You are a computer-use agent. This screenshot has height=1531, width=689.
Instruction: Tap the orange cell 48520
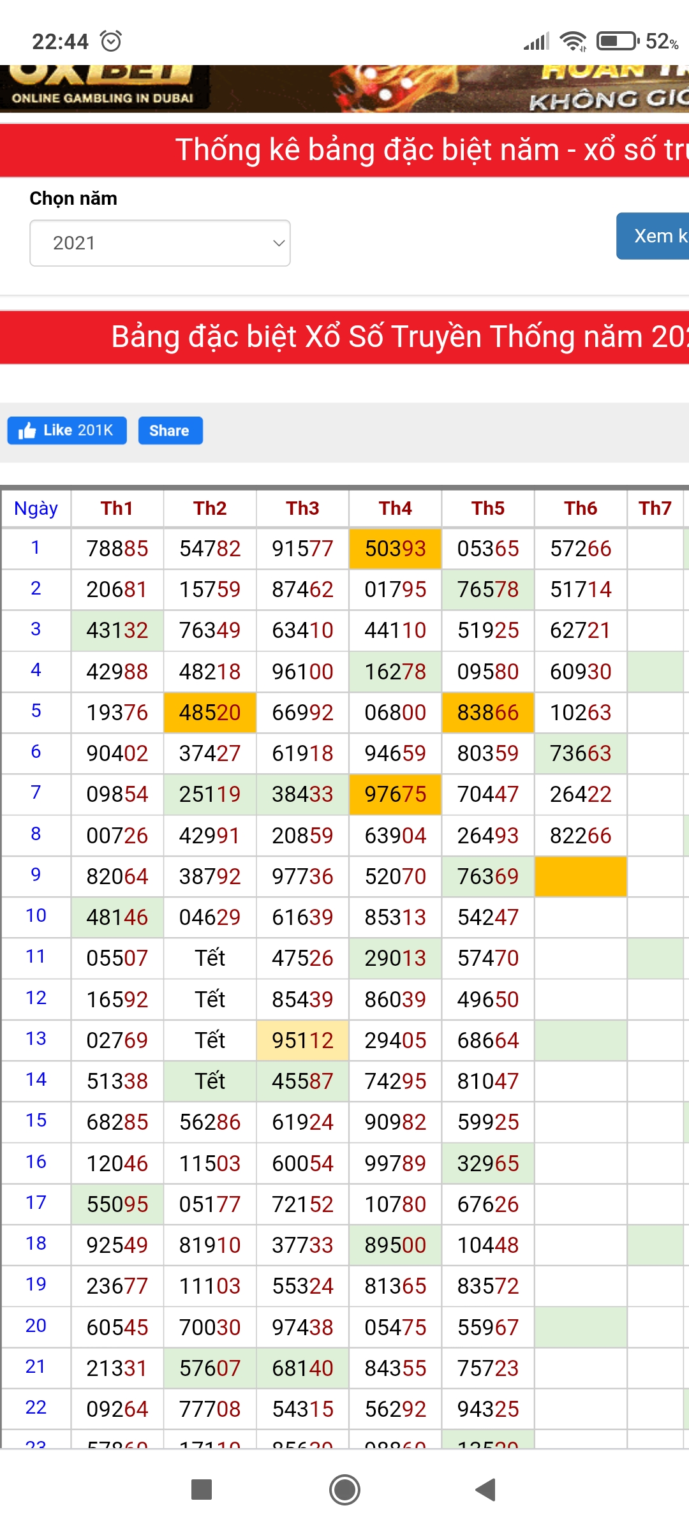coord(210,713)
